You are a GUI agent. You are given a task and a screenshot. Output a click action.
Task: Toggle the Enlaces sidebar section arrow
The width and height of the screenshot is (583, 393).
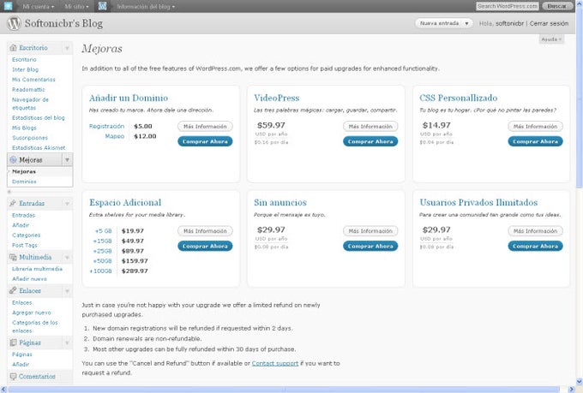(67, 291)
